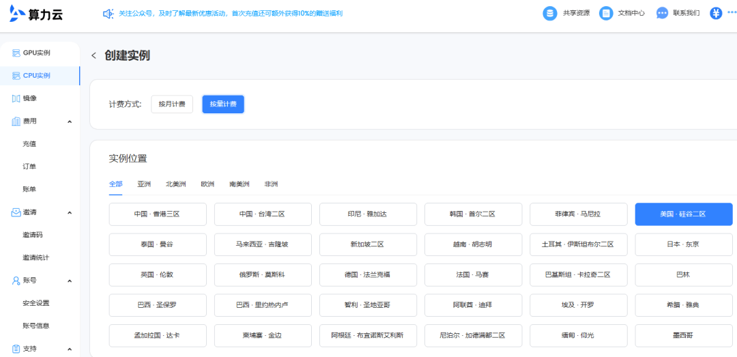This screenshot has width=737, height=357.
Task: Click the 邀请 envelope icon
Action: point(16,212)
